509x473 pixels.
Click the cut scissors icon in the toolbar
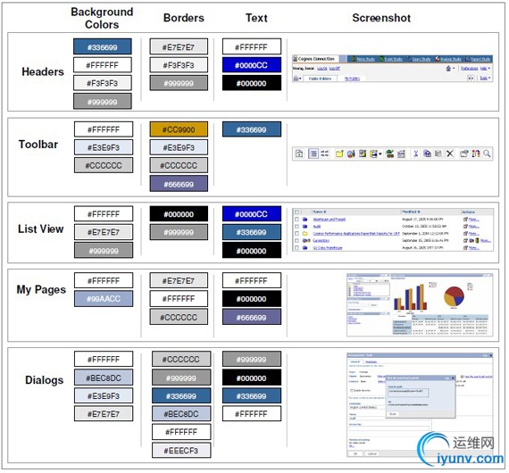pyautogui.click(x=415, y=154)
